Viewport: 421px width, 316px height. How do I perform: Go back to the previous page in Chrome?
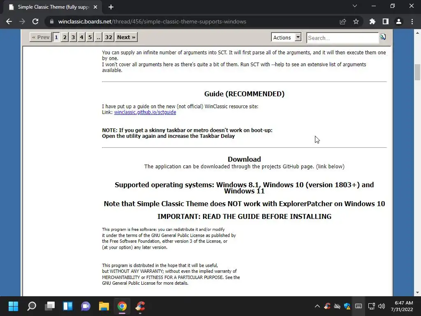[9, 21]
